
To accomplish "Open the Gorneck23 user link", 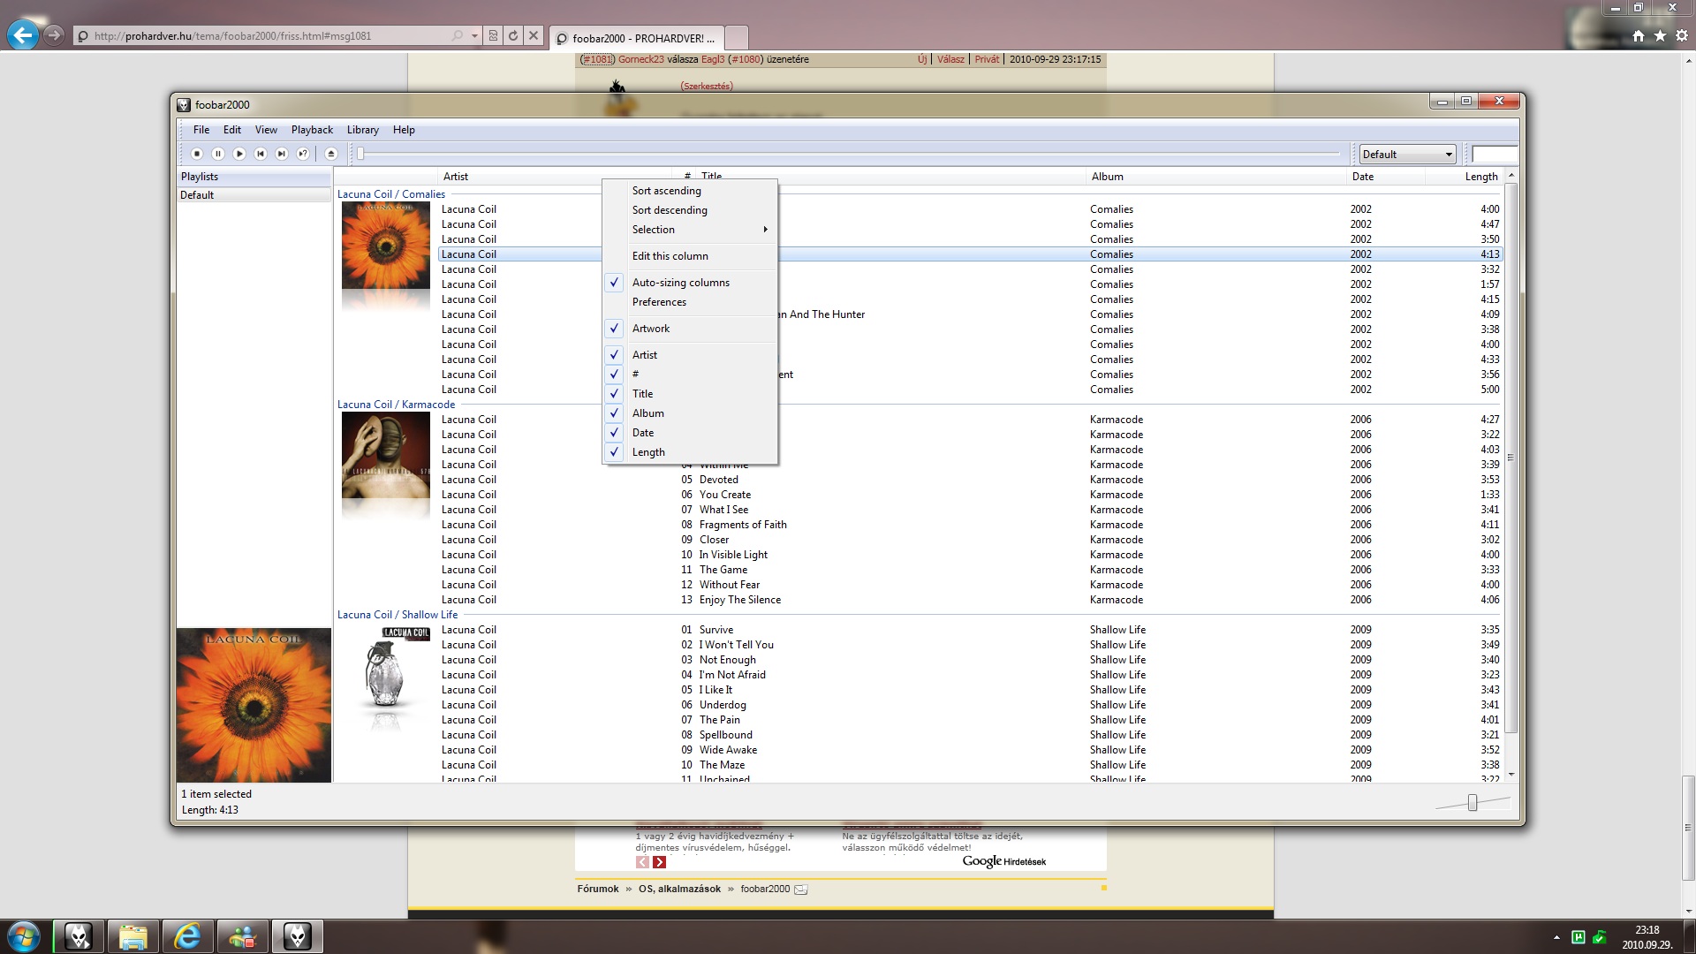I will pos(640,59).
